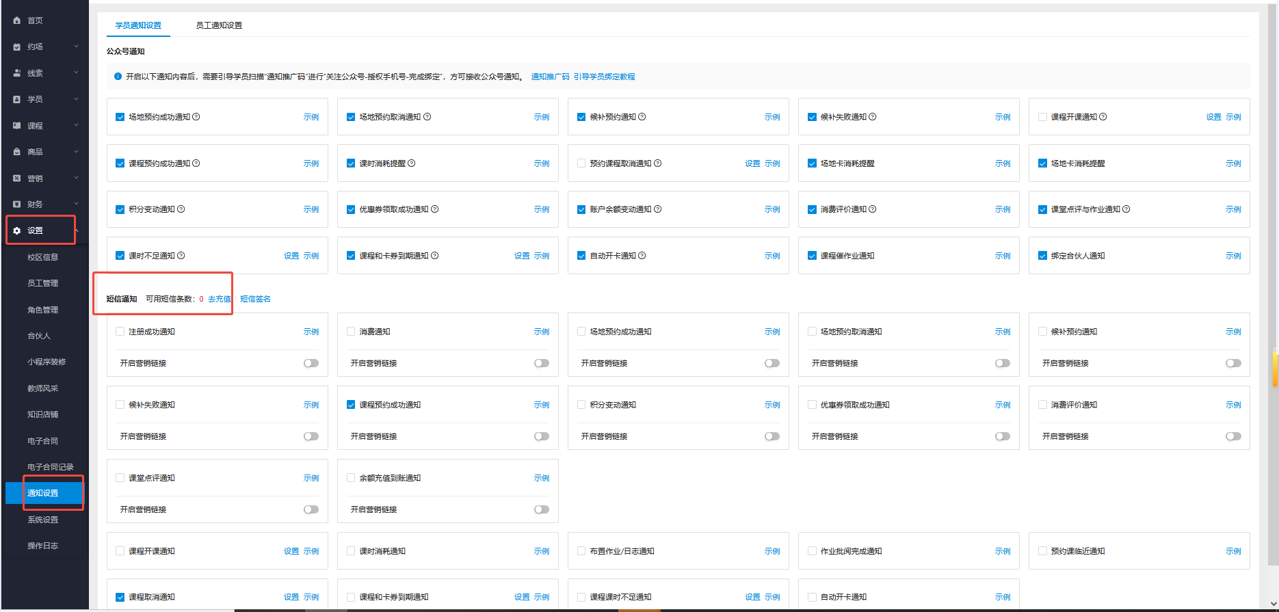
Task: Click the 设置 gear icon in the sidebar
Action: 17,231
